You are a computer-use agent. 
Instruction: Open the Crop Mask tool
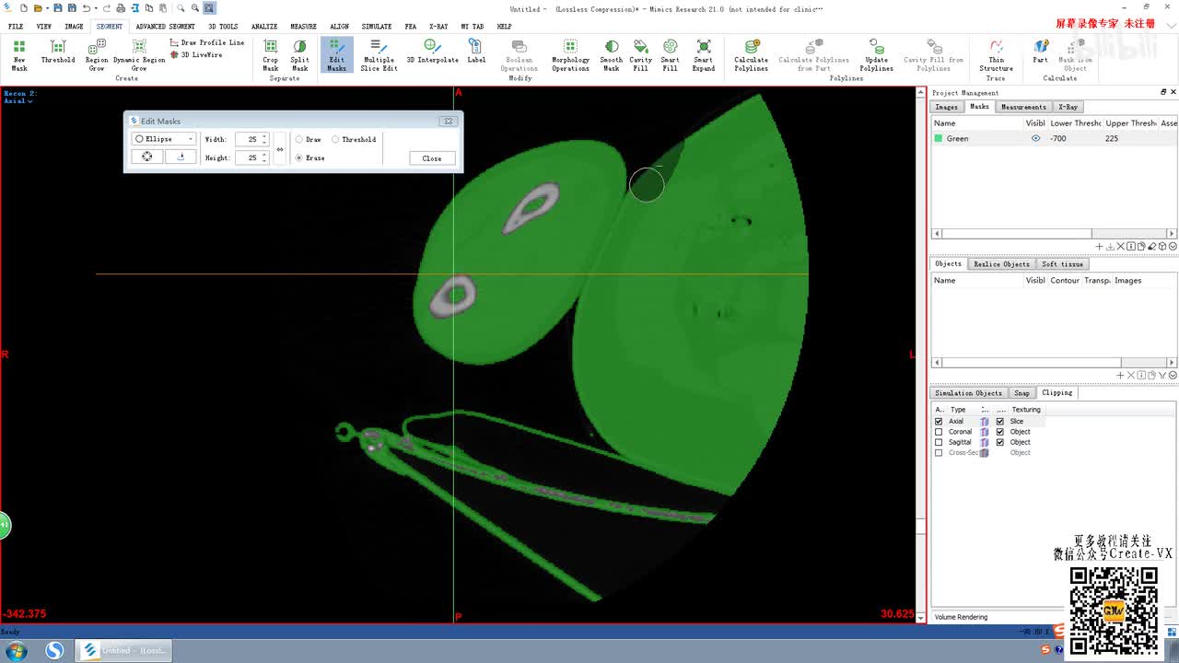point(271,55)
